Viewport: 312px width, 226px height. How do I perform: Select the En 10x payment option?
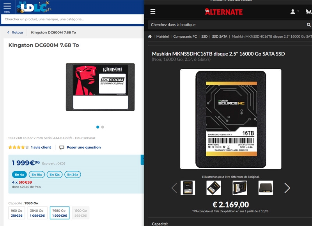[x=37, y=174]
